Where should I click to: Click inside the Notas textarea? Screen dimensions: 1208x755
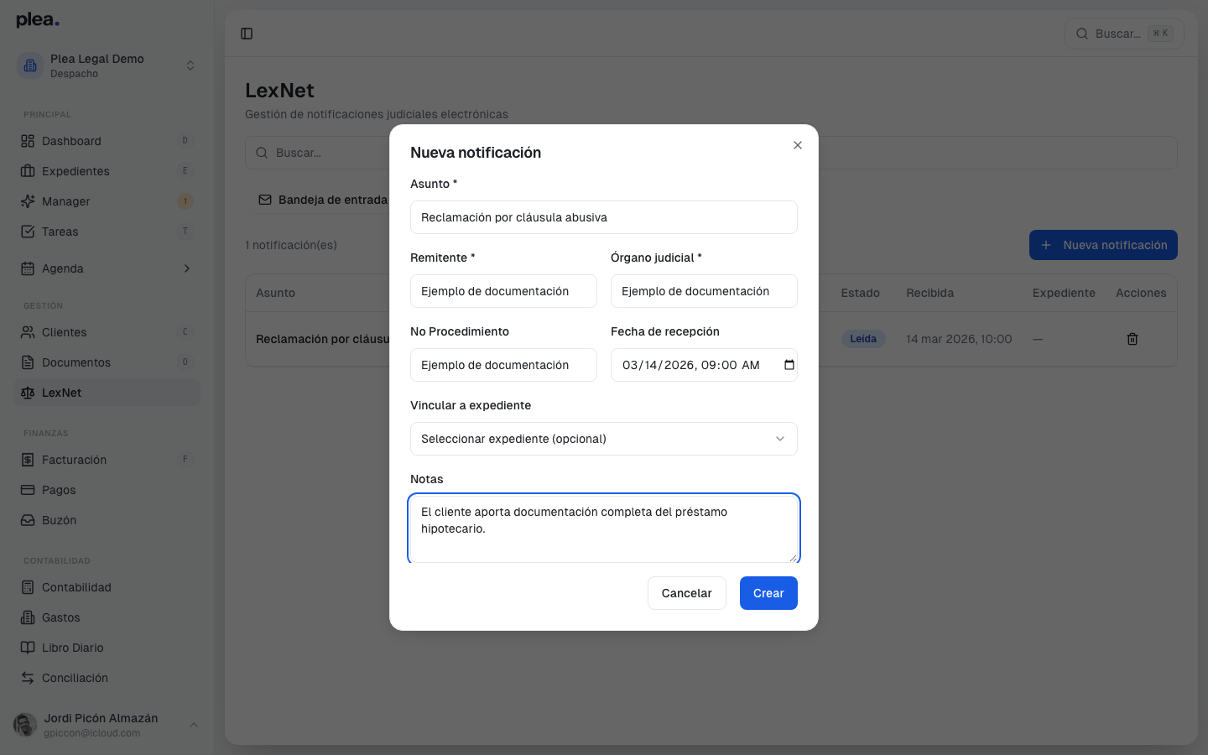coord(604,528)
